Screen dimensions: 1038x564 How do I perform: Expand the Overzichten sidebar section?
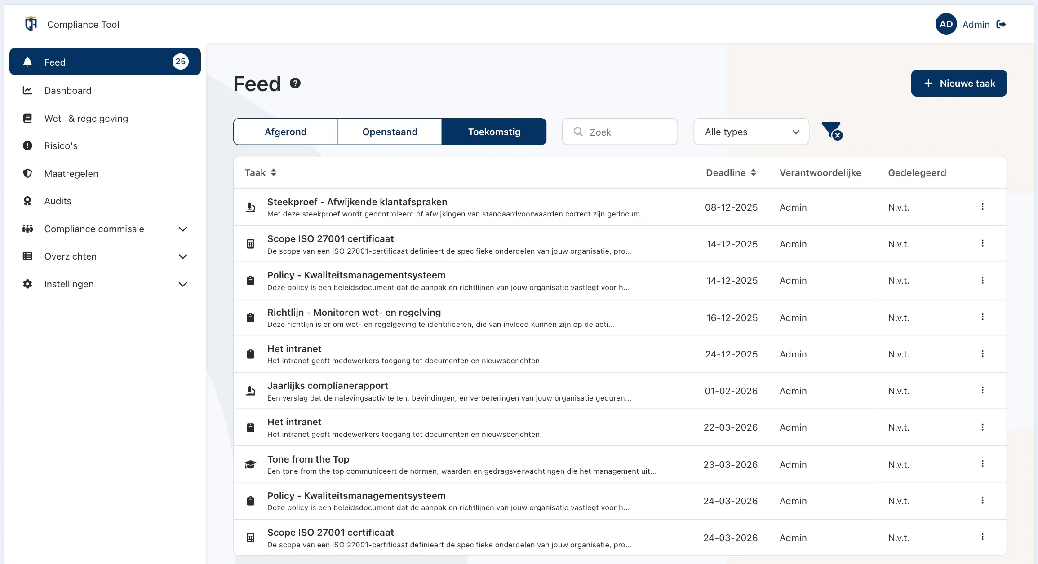click(x=182, y=256)
